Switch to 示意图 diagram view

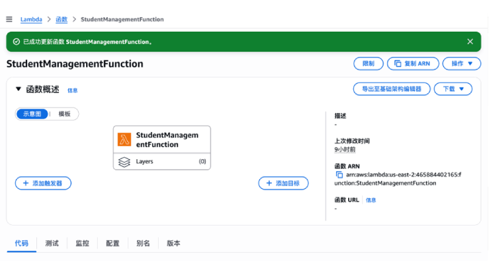click(32, 114)
